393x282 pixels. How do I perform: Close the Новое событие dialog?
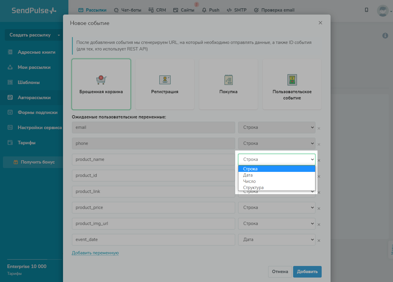coord(320,23)
